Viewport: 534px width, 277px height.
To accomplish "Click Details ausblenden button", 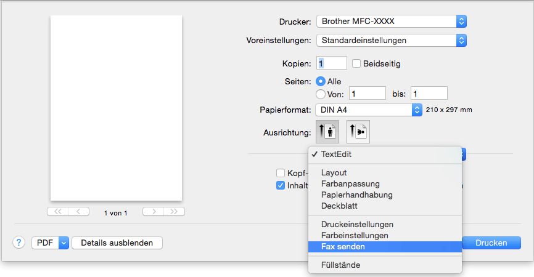I will click(x=117, y=243).
